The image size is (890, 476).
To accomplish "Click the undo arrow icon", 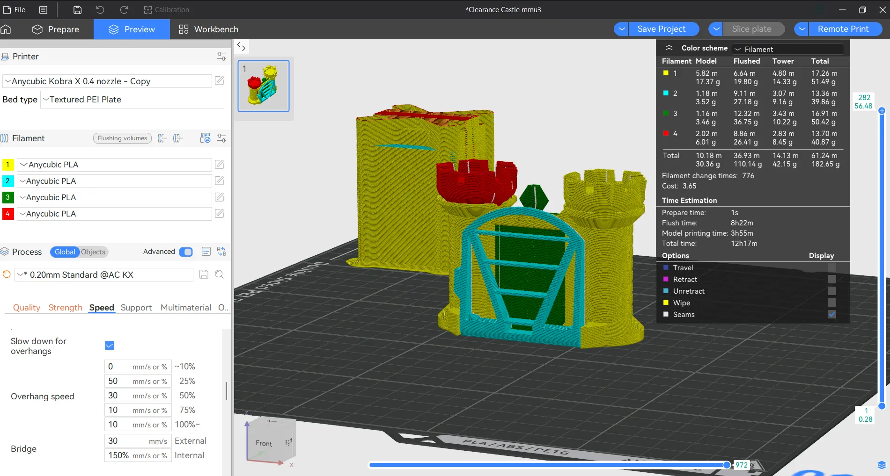I will [x=100, y=9].
